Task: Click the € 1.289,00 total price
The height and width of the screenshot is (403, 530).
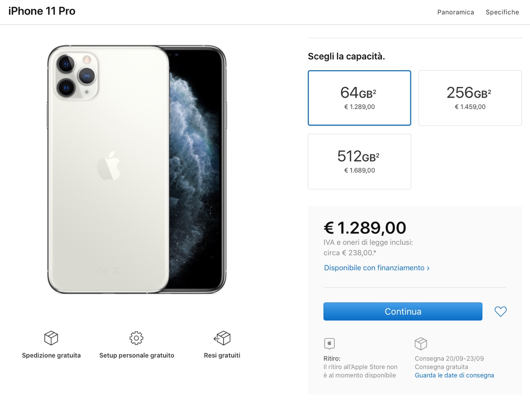Action: pyautogui.click(x=365, y=228)
